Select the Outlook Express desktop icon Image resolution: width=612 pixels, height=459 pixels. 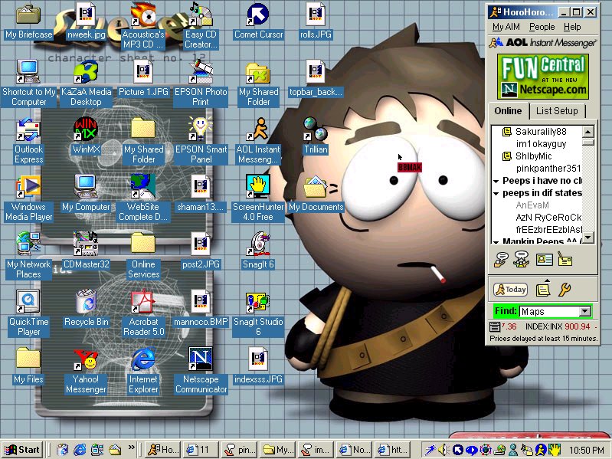pos(28,141)
